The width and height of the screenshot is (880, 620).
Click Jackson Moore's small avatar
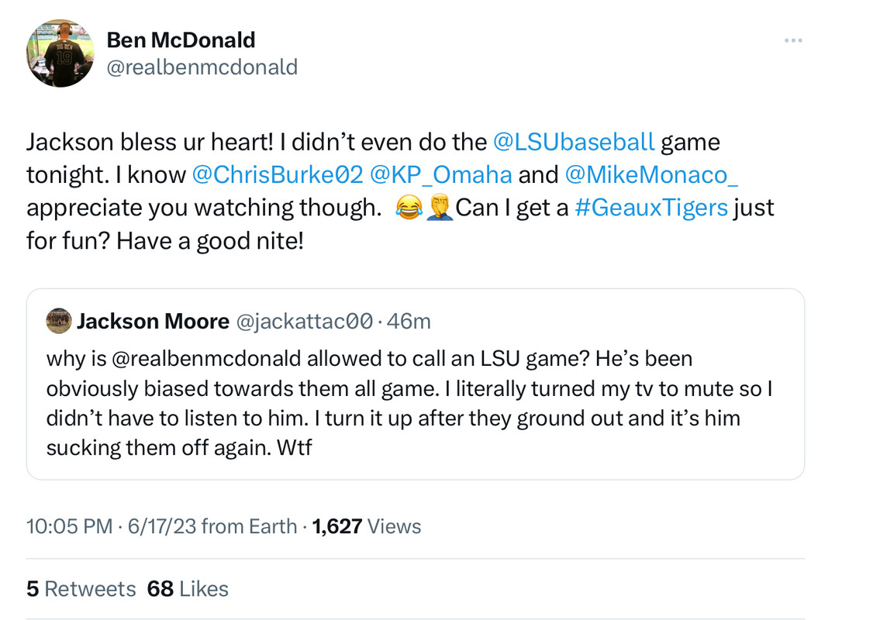[58, 321]
